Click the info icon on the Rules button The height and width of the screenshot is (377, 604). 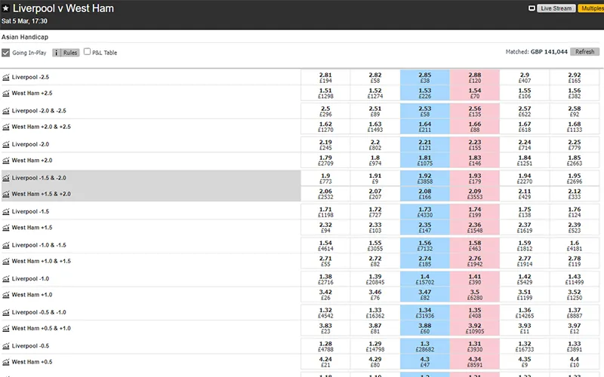click(56, 53)
